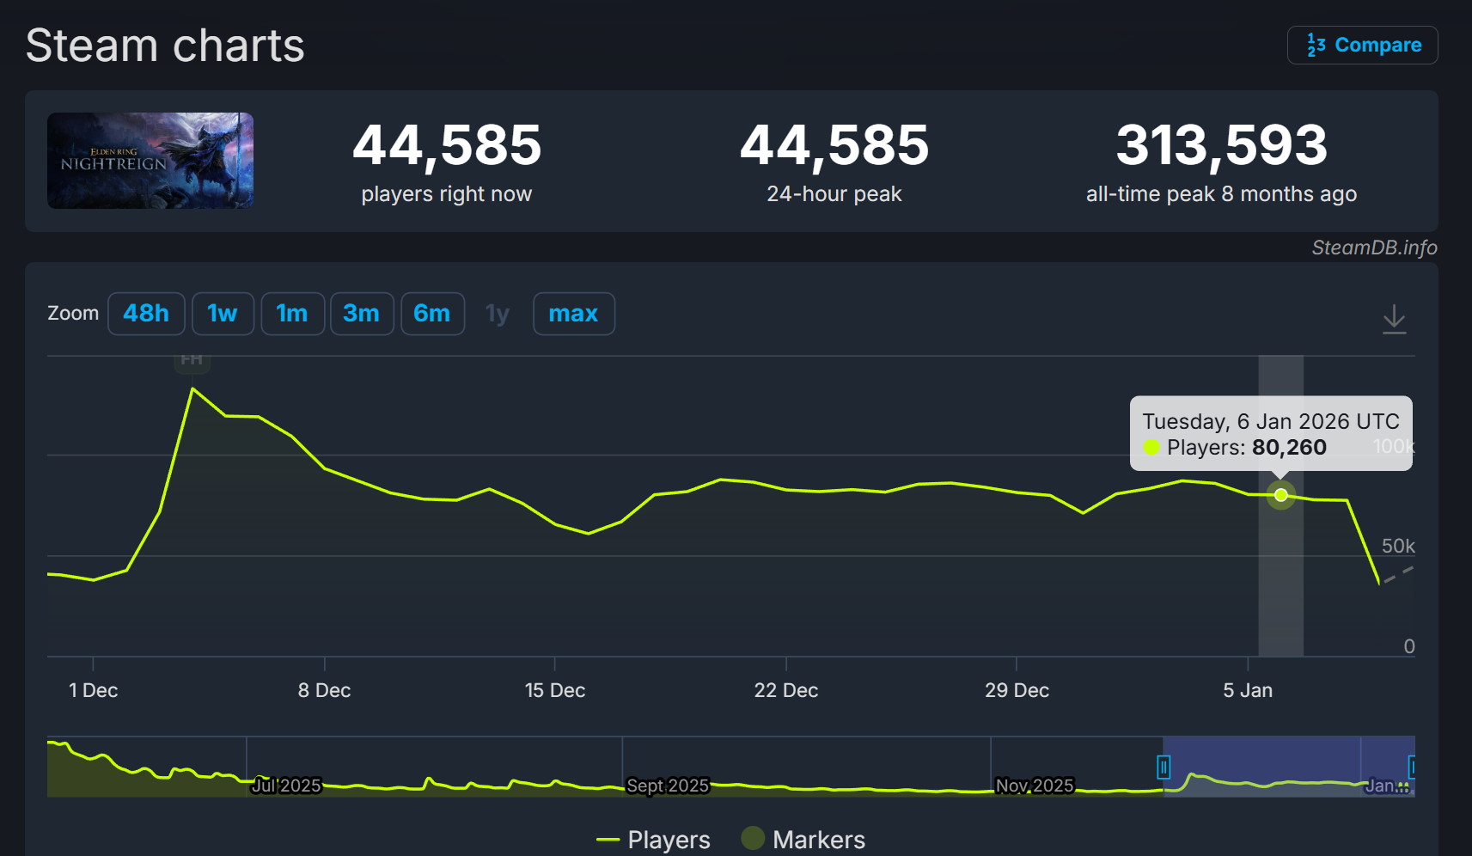This screenshot has width=1472, height=856.
Task: Click the 313,593 all-time peak value
Action: pyautogui.click(x=1222, y=144)
